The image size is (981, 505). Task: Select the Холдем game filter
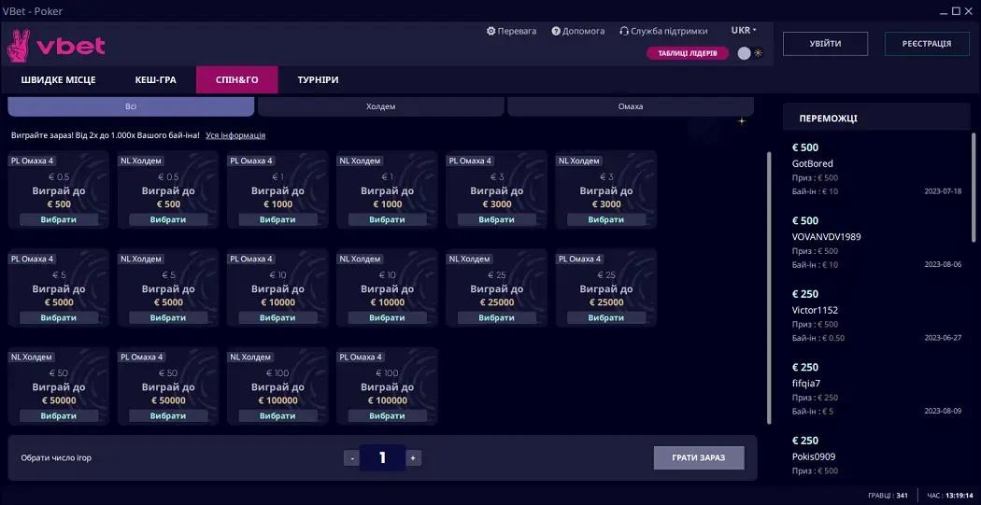coord(381,106)
